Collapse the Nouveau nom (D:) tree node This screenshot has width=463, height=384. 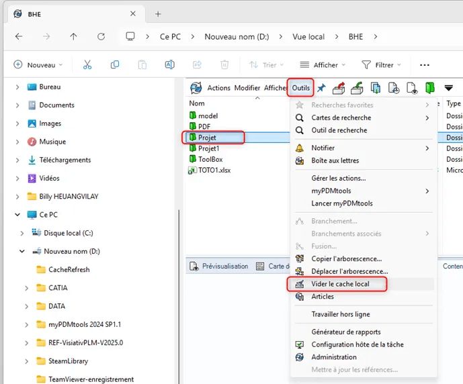(x=22, y=251)
